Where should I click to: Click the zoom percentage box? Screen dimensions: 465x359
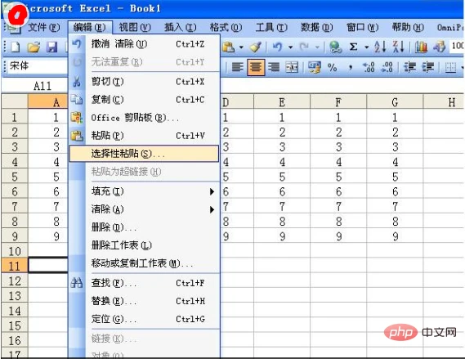457,46
